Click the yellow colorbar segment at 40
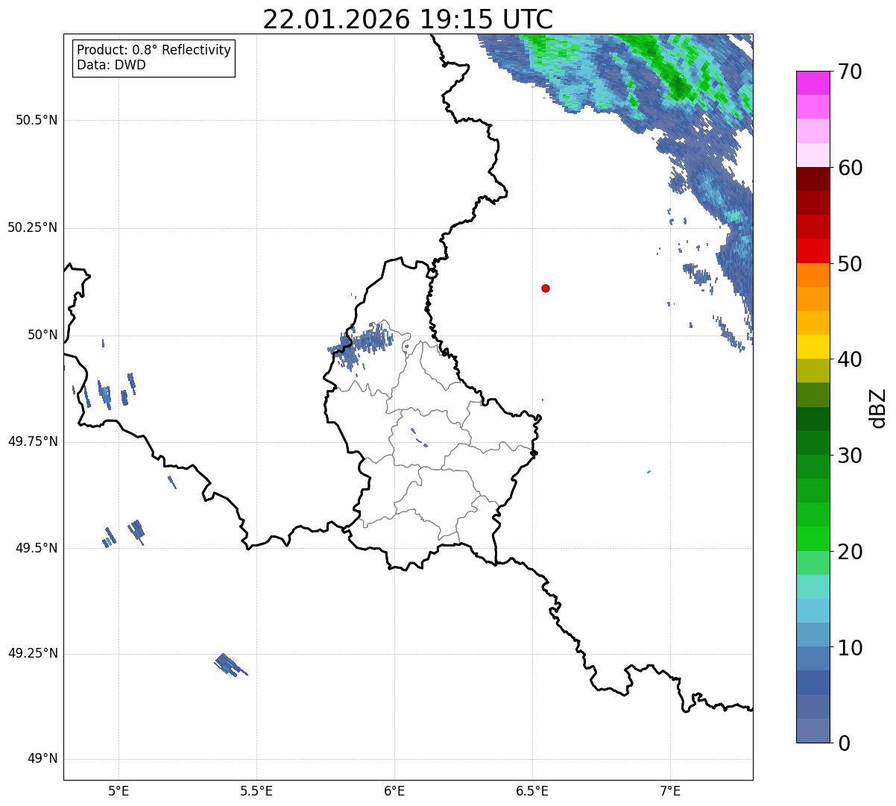 tap(813, 347)
